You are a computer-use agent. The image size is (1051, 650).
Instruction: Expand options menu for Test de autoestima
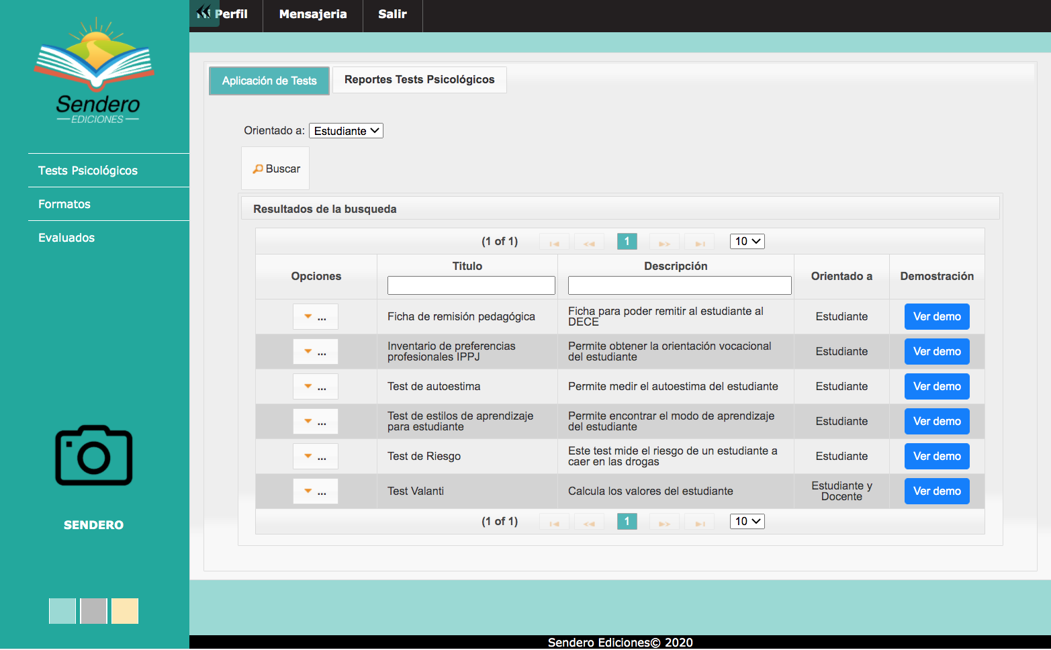(315, 387)
